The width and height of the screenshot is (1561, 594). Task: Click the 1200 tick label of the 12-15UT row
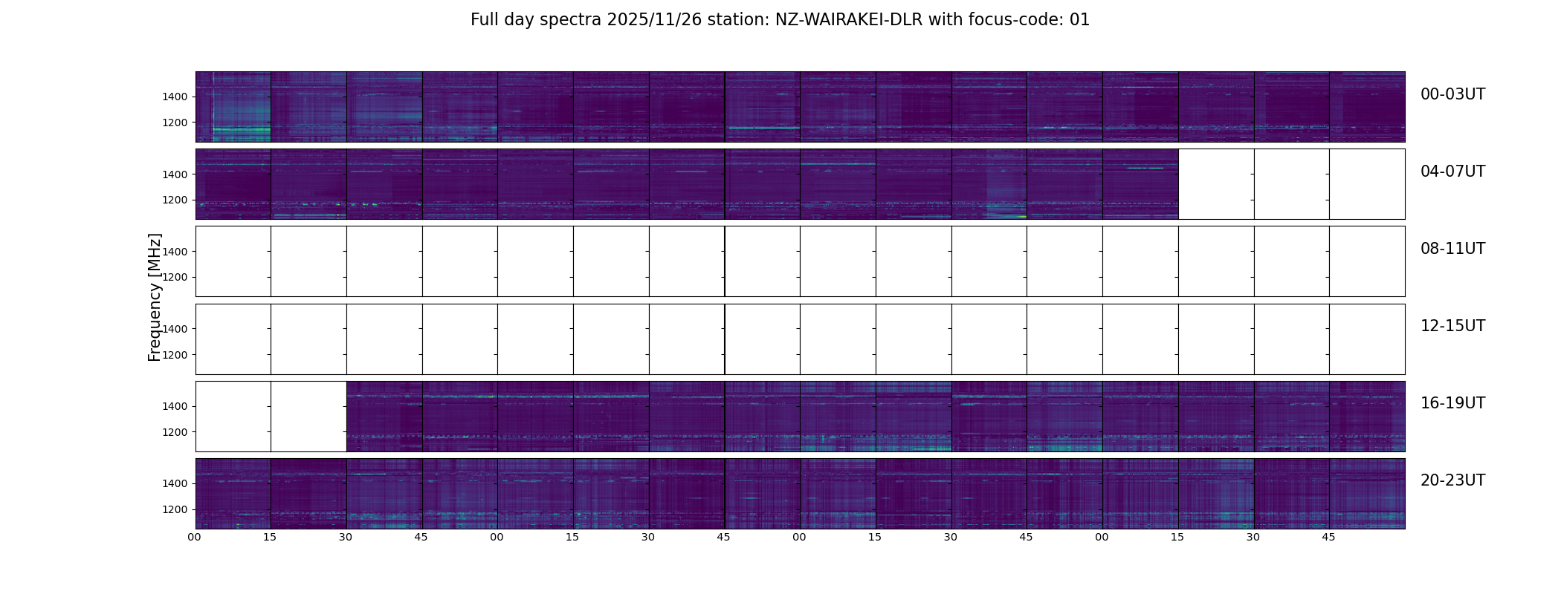pyautogui.click(x=175, y=355)
